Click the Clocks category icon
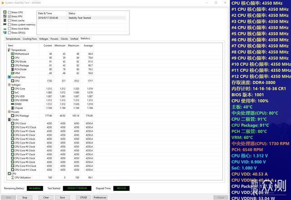 pyautogui.click(x=9, y=119)
